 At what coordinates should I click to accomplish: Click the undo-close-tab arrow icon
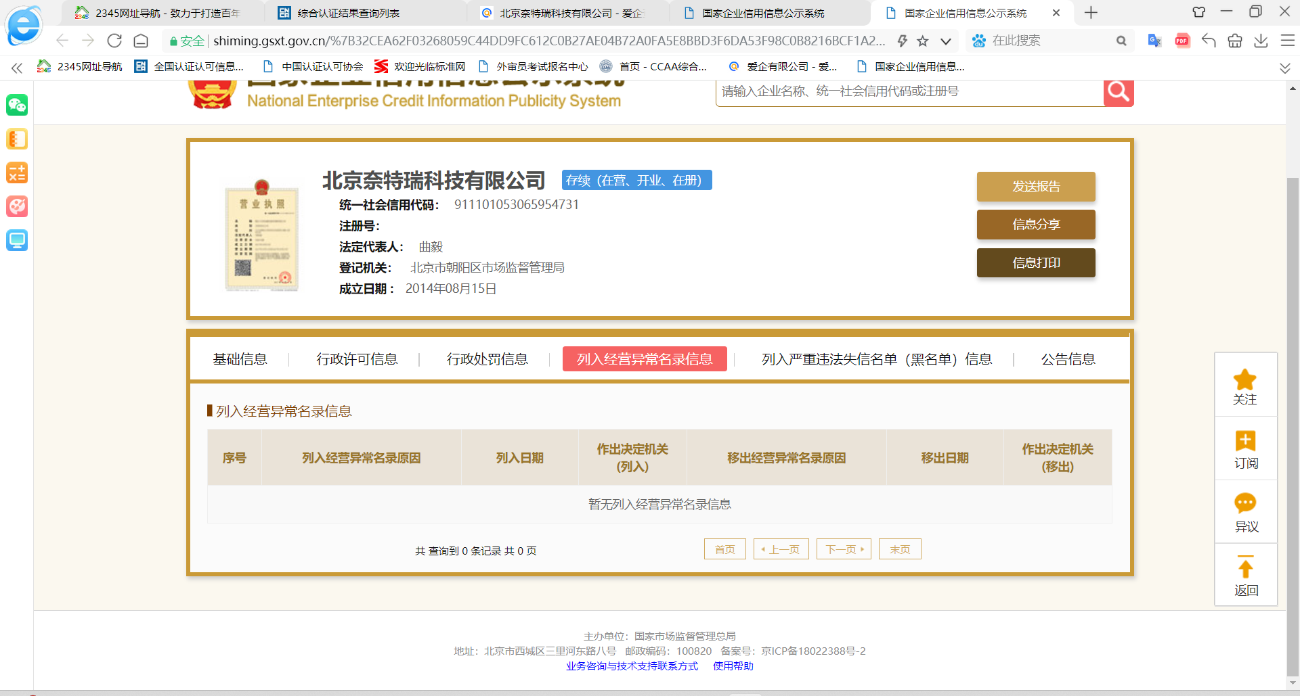click(1209, 41)
